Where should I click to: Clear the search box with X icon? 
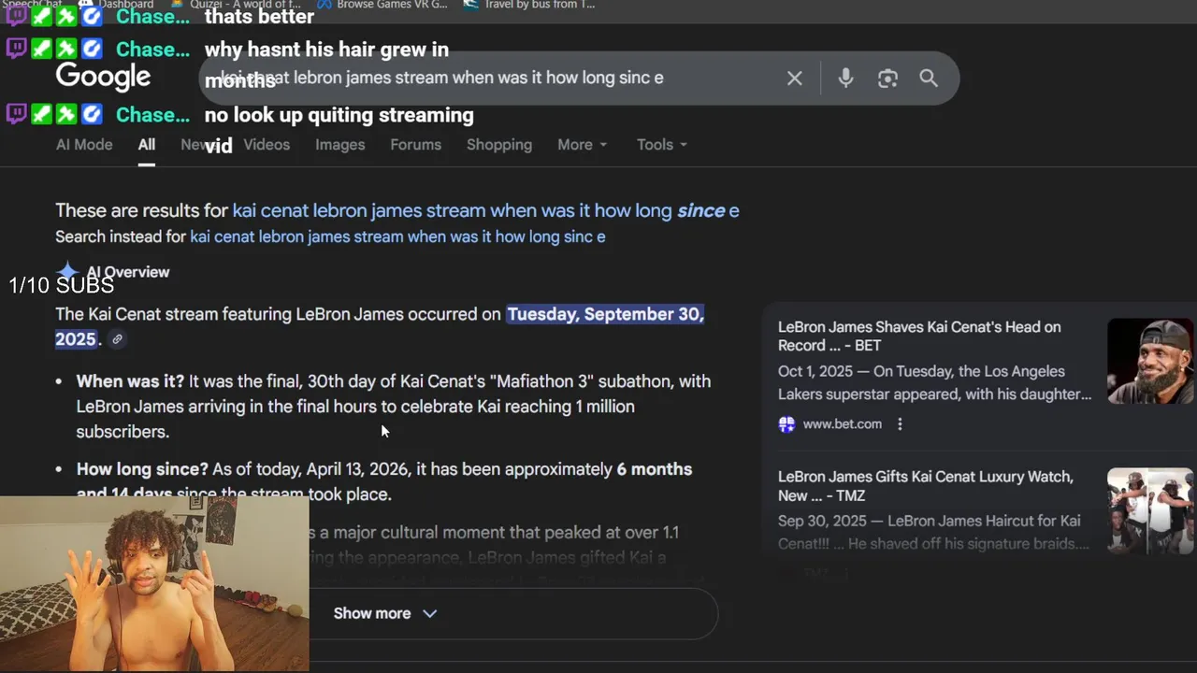tap(794, 79)
